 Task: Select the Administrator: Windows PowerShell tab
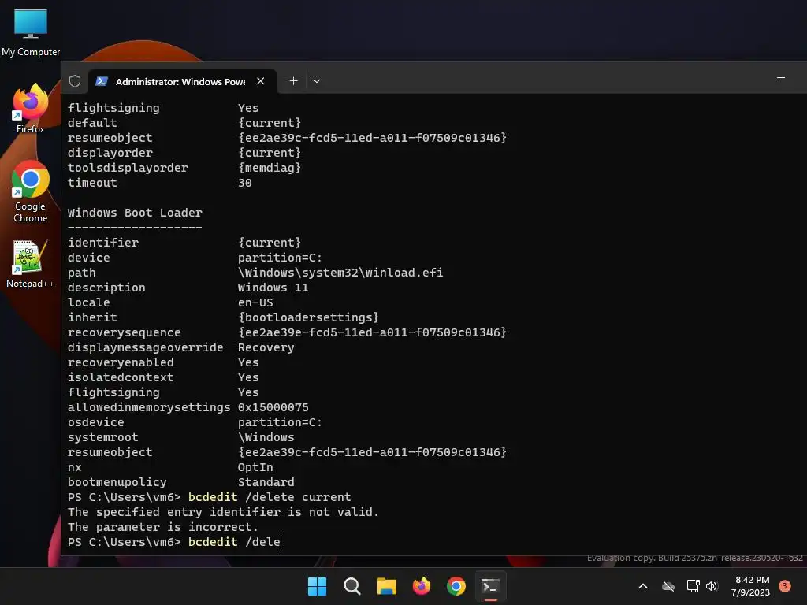point(180,81)
